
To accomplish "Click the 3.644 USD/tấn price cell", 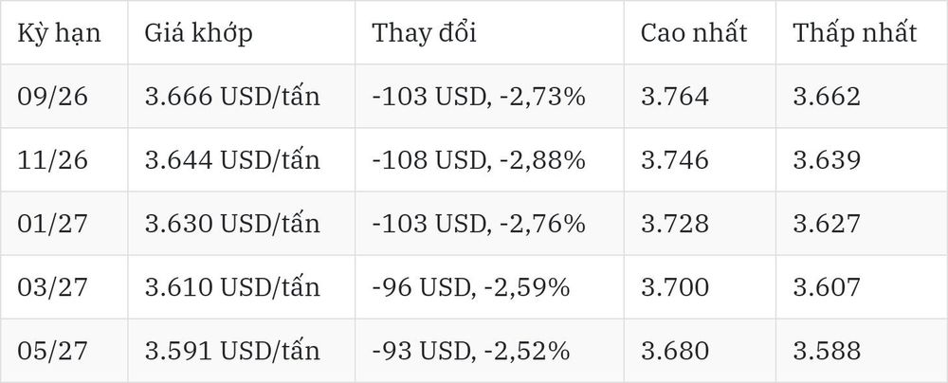I will pos(232,160).
